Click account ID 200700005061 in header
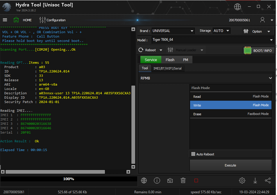 [240, 20]
